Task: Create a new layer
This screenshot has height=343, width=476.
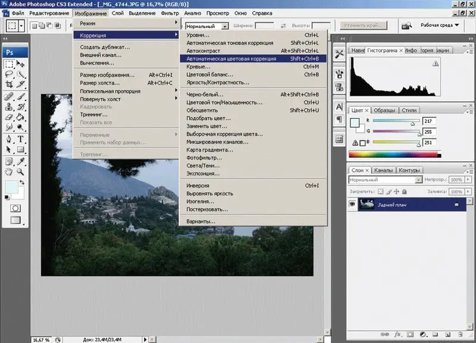Action: point(447,335)
